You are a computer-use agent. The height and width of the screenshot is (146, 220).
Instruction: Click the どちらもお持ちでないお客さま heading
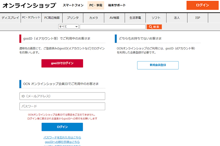click(x=140, y=38)
